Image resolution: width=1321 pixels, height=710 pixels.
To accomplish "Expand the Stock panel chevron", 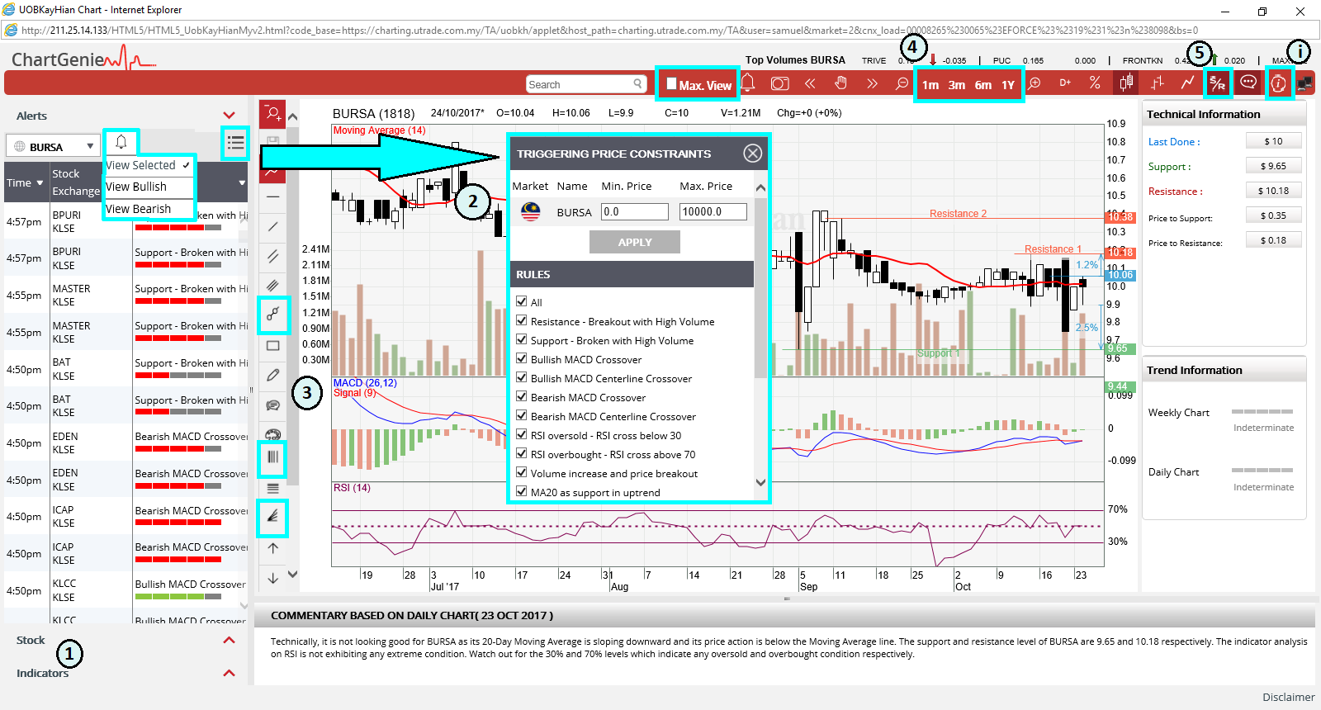I will pos(229,640).
